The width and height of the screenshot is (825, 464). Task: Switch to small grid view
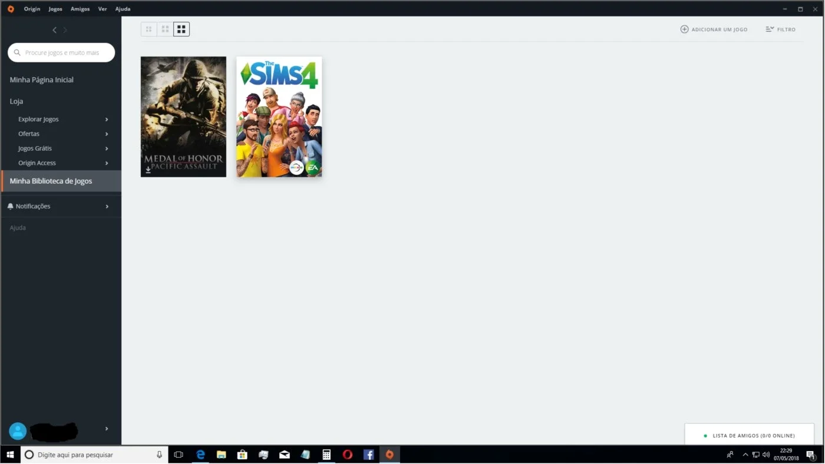coord(149,29)
